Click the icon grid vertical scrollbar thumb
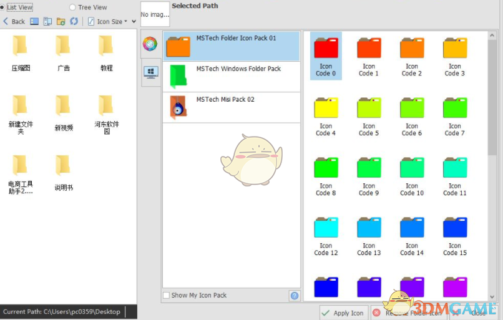This screenshot has height=320, width=503. click(x=492, y=98)
